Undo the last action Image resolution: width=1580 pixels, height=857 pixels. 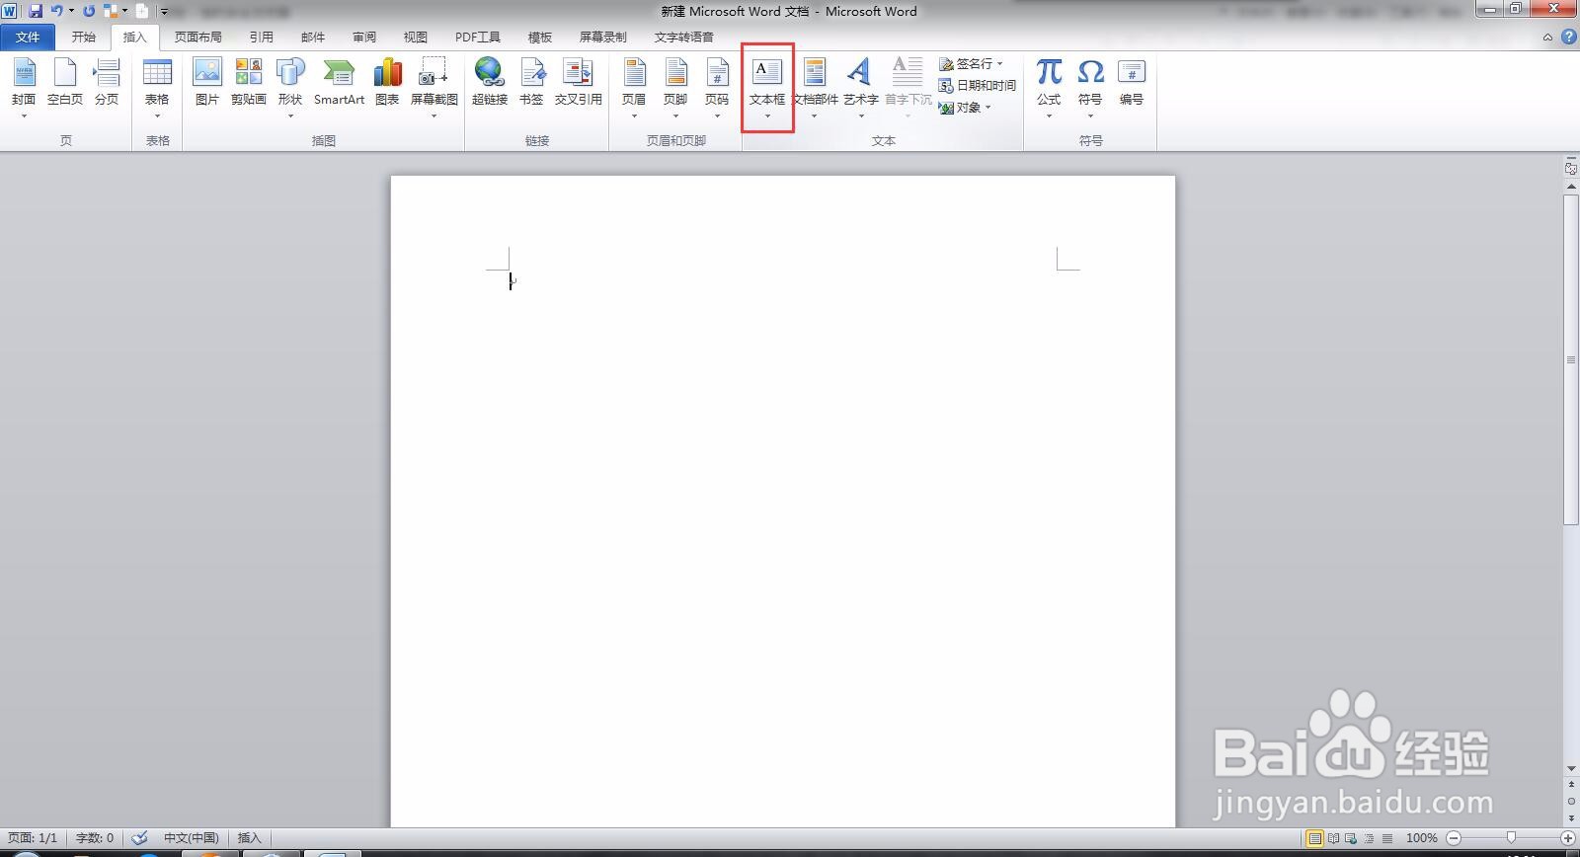click(56, 11)
